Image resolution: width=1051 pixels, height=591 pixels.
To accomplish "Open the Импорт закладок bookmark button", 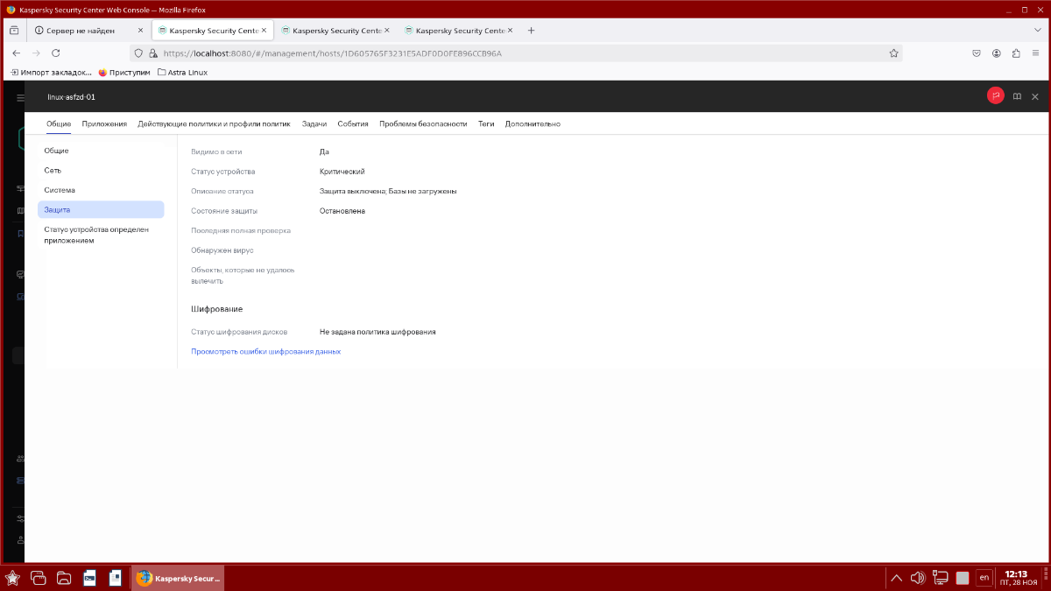I will coord(51,73).
